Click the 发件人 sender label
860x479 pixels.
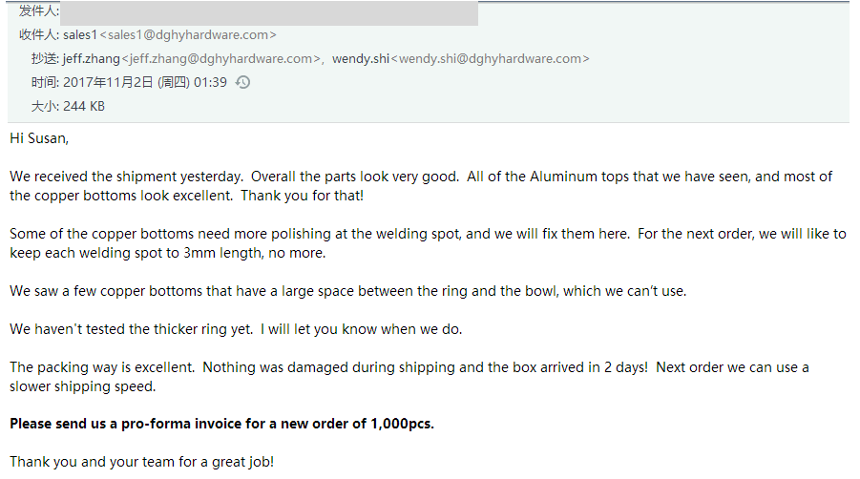(x=39, y=11)
